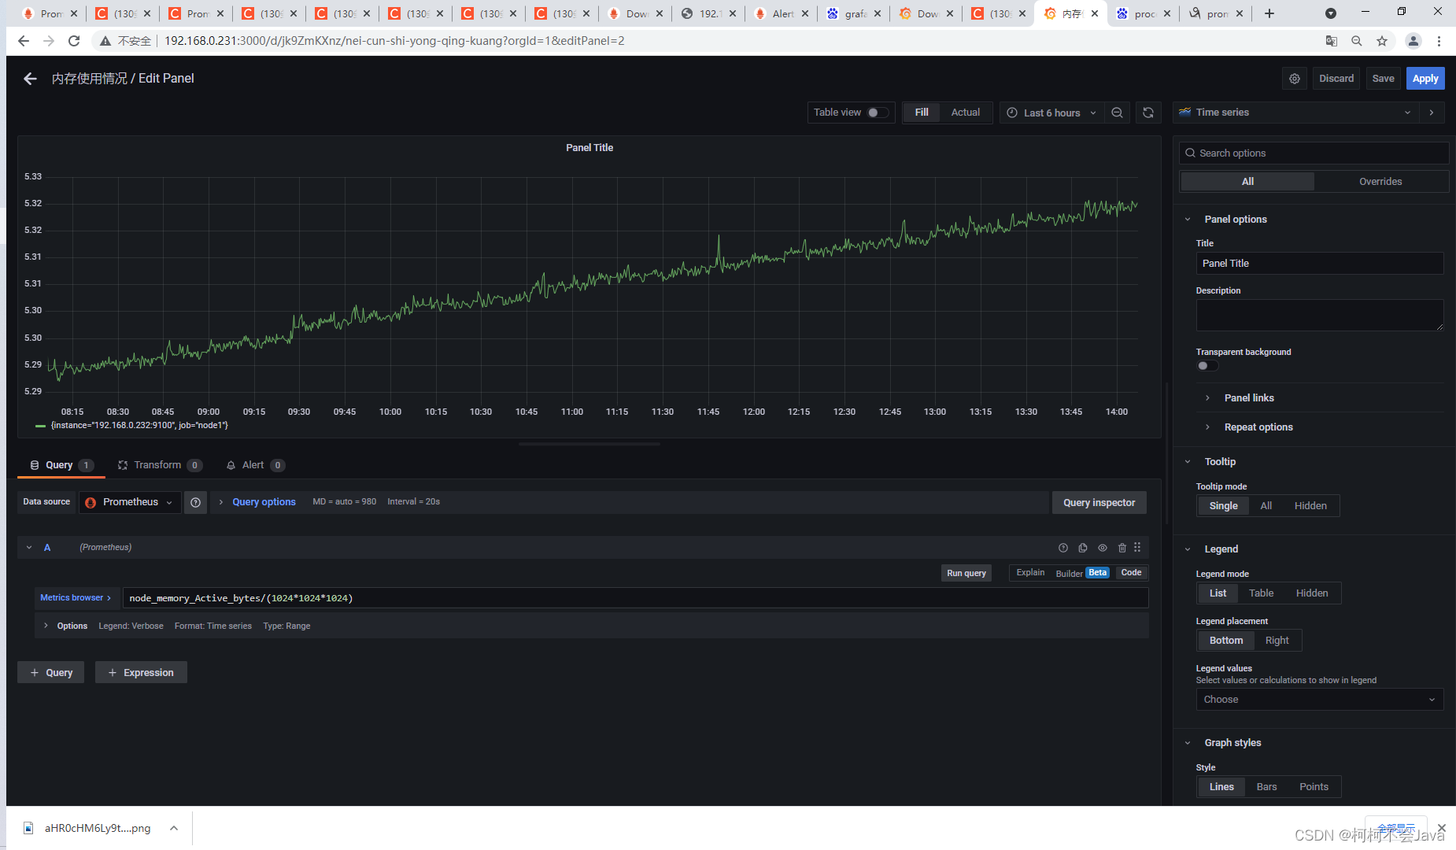Open browser zoom magnifier icon
Viewport: 1456px width, 850px height.
click(1357, 41)
